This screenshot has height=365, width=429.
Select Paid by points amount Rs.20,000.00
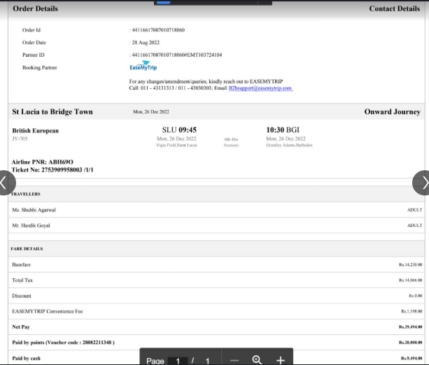tap(410, 343)
